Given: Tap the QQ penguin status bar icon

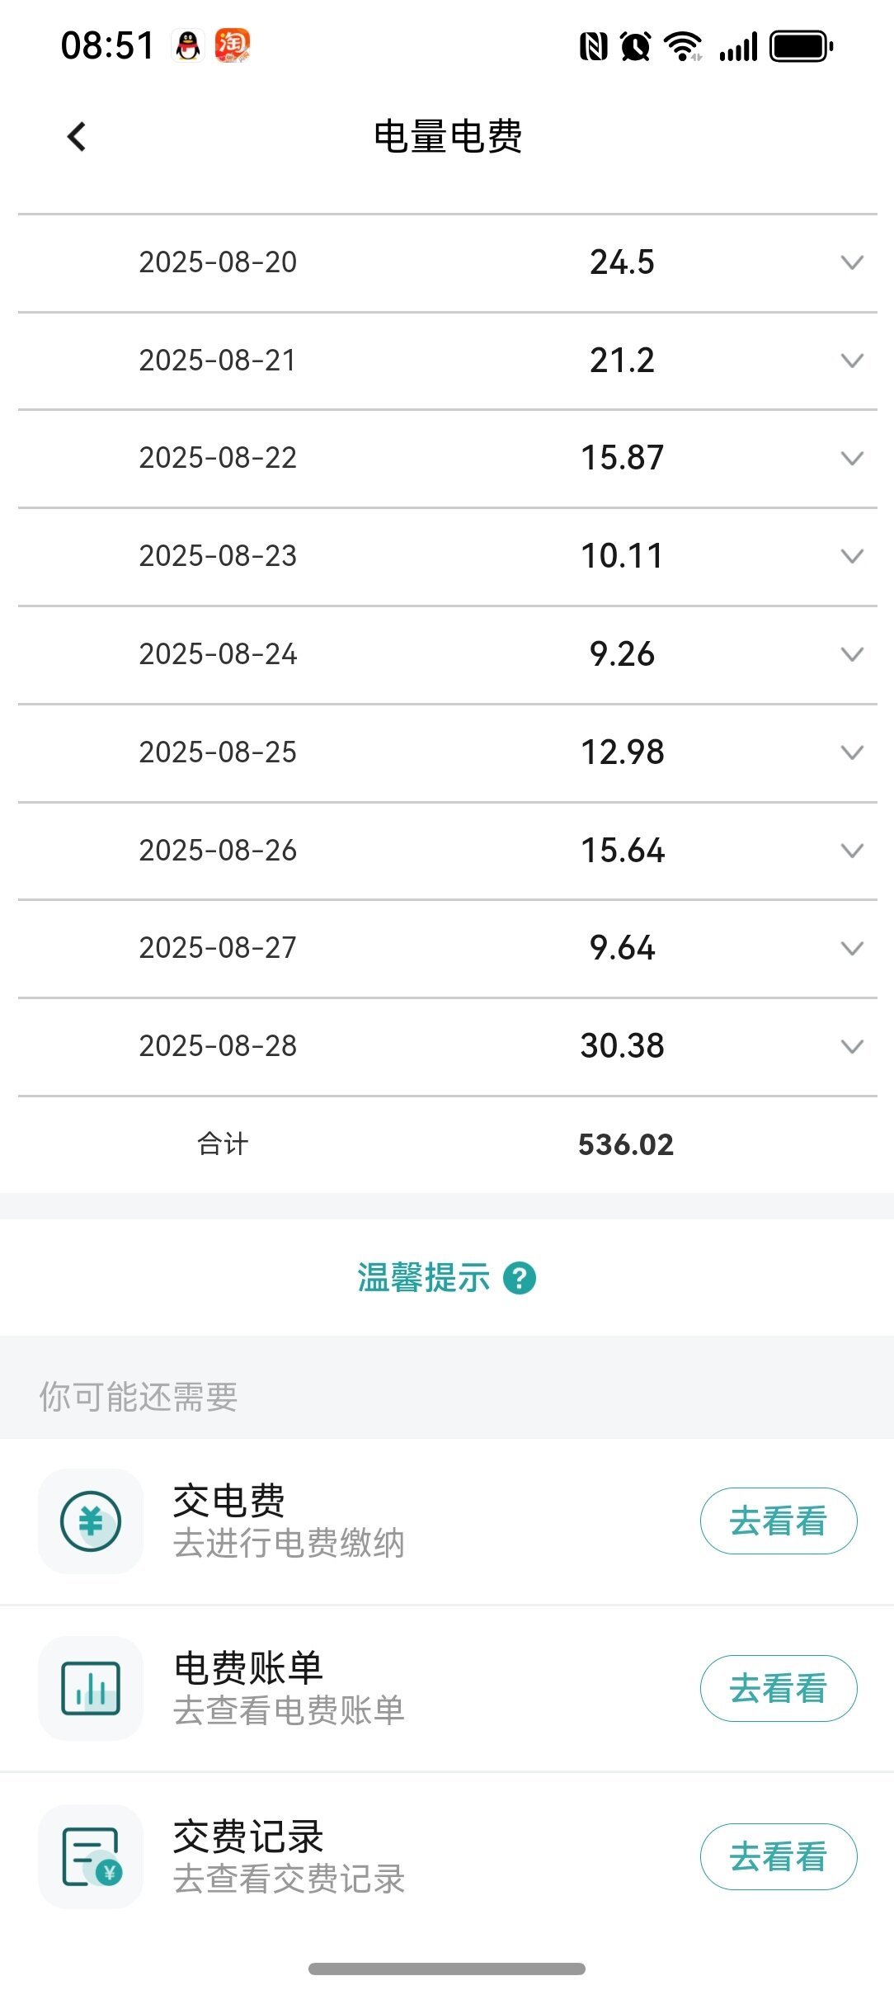Looking at the screenshot, I should point(189,45).
